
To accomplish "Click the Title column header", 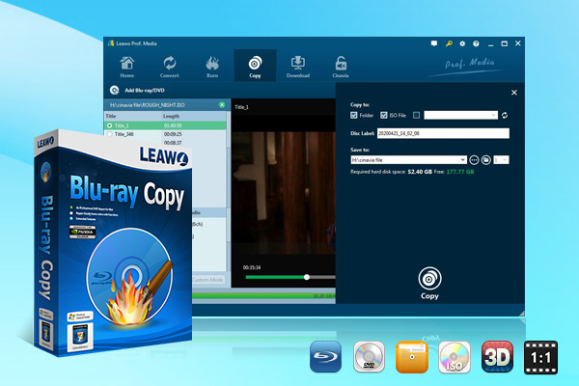I will pos(111,116).
